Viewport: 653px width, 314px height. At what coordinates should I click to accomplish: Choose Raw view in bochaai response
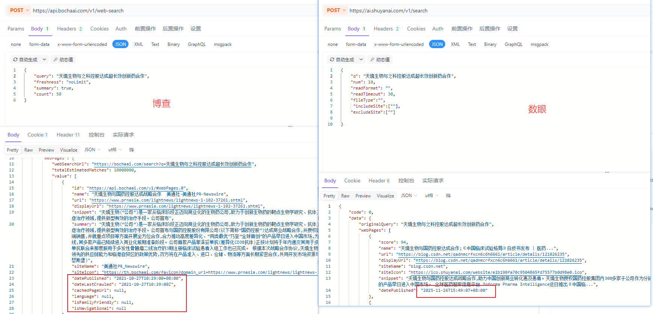29,150
